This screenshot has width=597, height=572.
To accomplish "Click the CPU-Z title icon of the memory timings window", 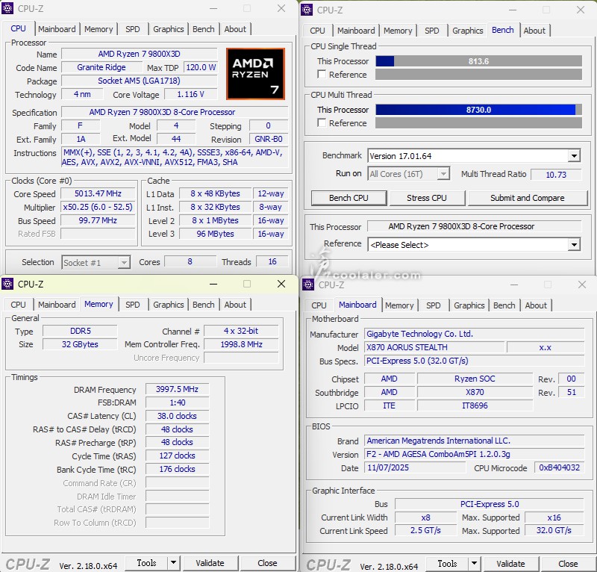I will 9,284.
